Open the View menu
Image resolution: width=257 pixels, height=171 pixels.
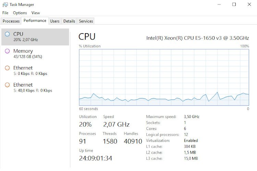[x=36, y=13]
